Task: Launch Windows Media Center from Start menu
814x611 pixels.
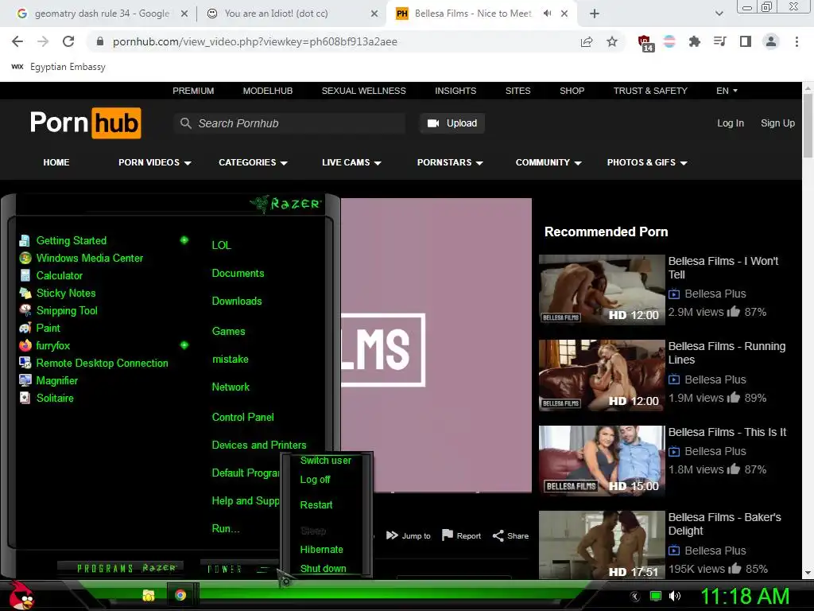Action: (81, 258)
